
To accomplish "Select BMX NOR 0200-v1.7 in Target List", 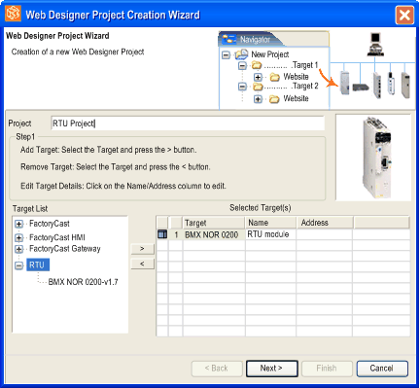I will click(83, 282).
